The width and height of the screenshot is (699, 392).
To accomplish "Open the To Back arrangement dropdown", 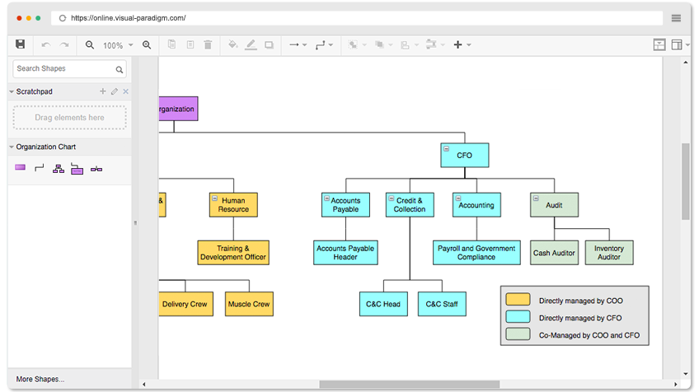I will coord(383,44).
